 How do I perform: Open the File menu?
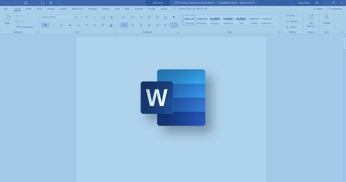point(5,9)
